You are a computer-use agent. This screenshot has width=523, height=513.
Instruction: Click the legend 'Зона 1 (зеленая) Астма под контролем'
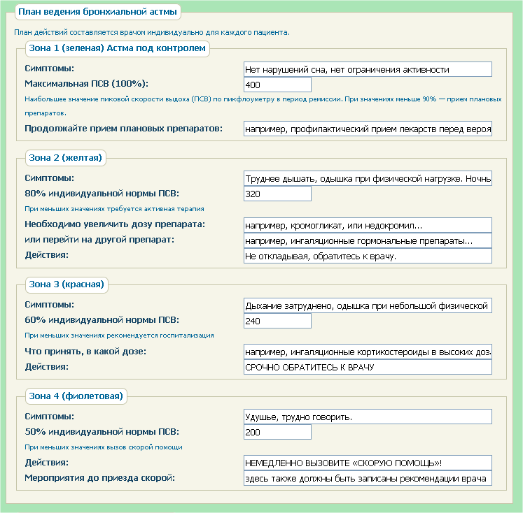coord(117,48)
